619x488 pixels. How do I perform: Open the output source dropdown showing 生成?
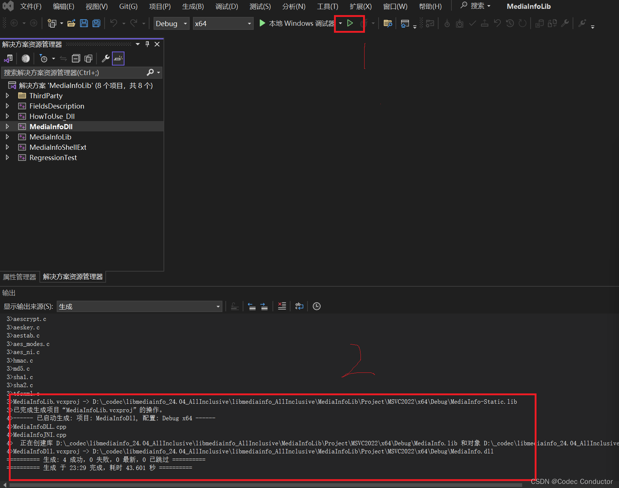pyautogui.click(x=140, y=307)
